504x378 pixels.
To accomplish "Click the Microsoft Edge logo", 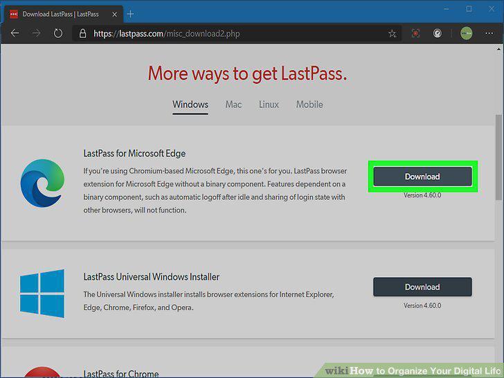I will pos(42,183).
